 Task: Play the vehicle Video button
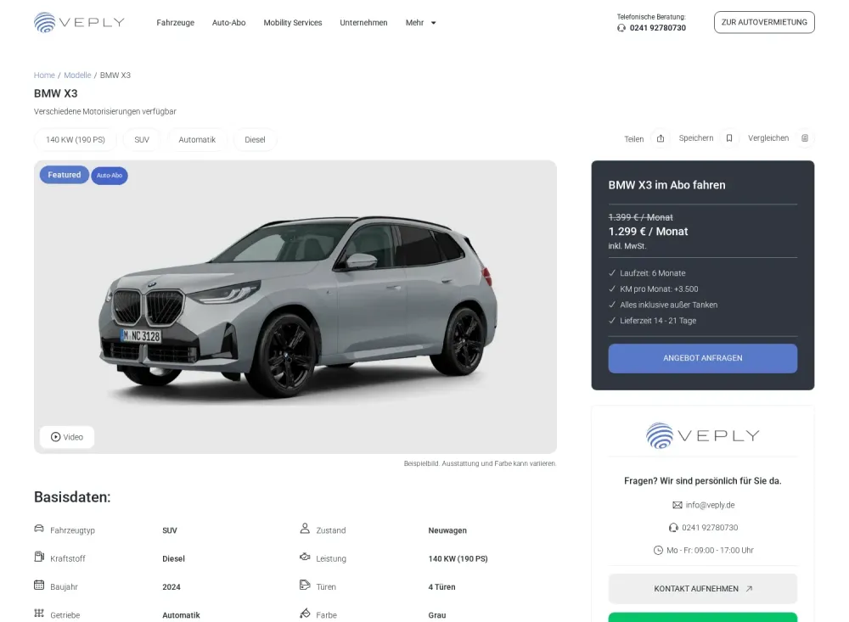tap(67, 437)
